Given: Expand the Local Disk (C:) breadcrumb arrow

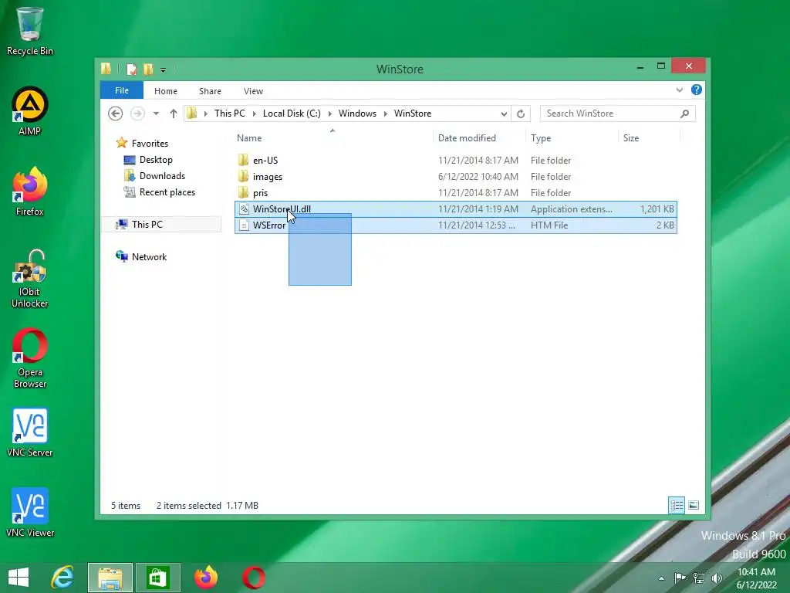Looking at the screenshot, I should click(x=330, y=114).
